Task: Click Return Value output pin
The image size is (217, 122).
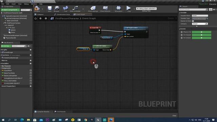Action: tap(111, 50)
